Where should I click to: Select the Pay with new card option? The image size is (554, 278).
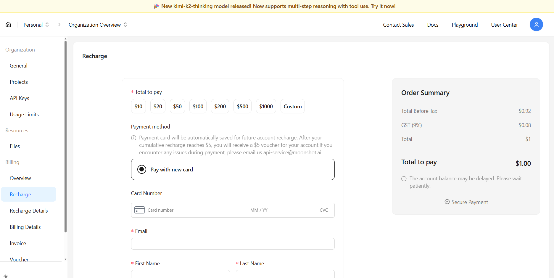click(142, 169)
